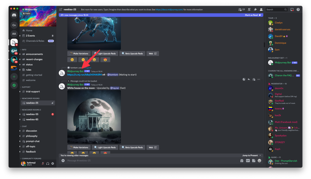
Task: Switch to the AA server icon
Action: click(x=14, y=33)
